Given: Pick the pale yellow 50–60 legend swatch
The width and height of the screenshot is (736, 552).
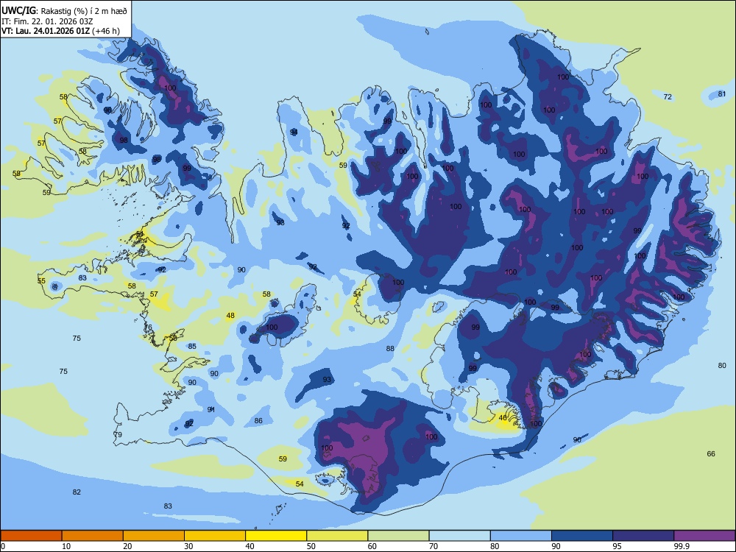Looking at the screenshot, I should 338,536.
